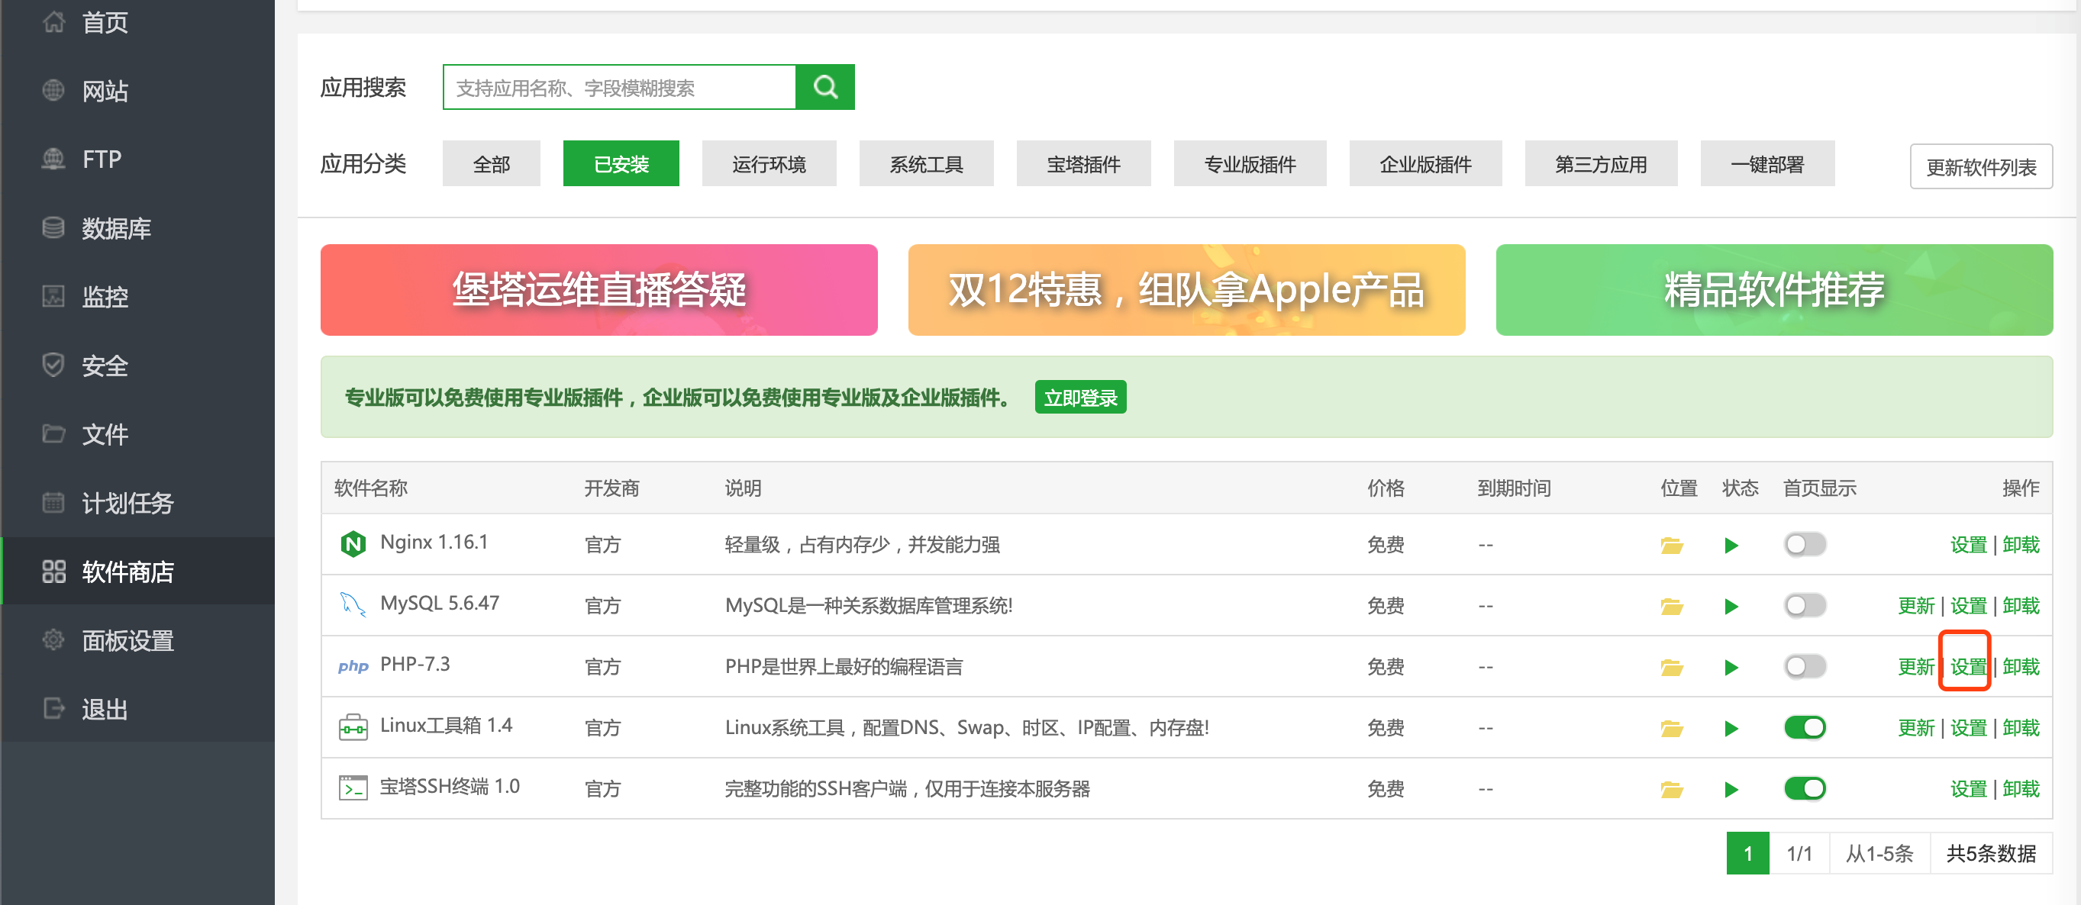The width and height of the screenshot is (2081, 905).
Task: Open the folder location of 宝塔SSH终端 1.0
Action: (1671, 790)
